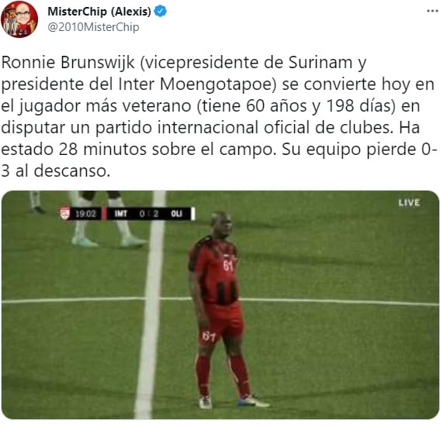Click the number 61 on the player's shirt

(x=228, y=265)
